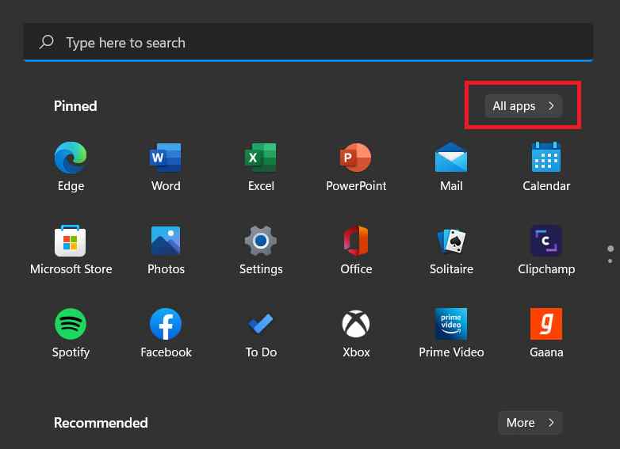Click the Type here to search field

(x=308, y=42)
